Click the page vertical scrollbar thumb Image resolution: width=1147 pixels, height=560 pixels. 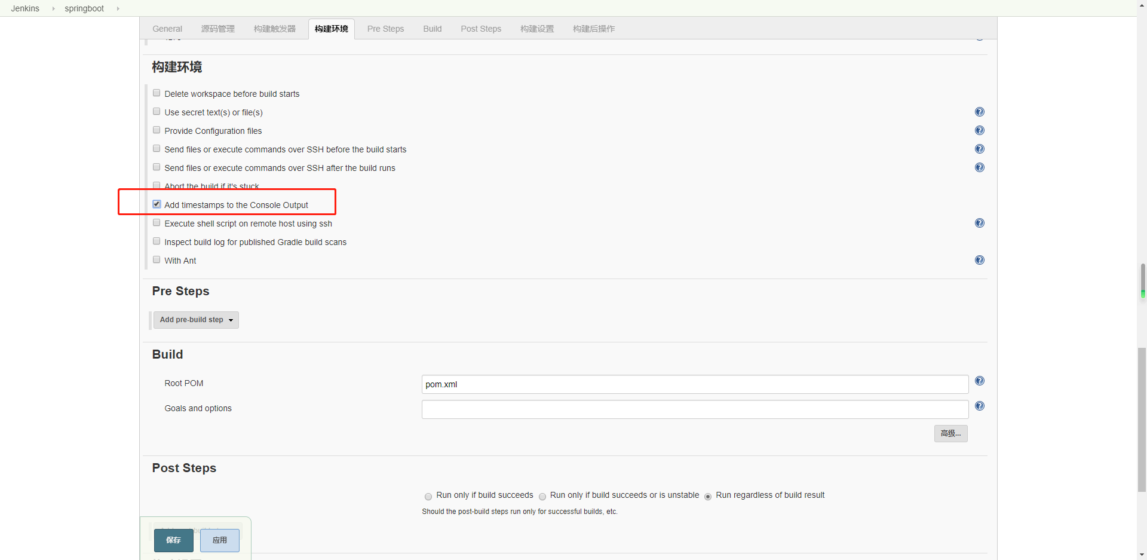(x=1142, y=420)
